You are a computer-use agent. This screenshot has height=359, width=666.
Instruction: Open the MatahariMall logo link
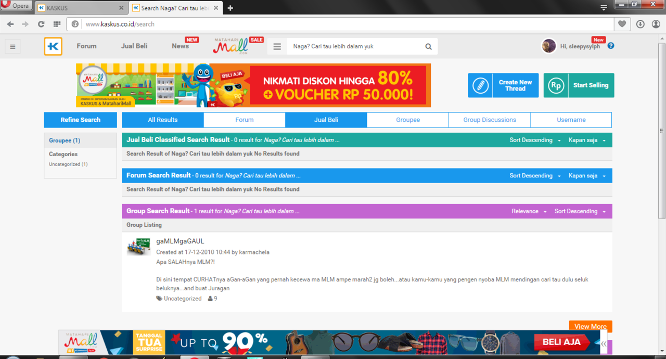pos(231,46)
